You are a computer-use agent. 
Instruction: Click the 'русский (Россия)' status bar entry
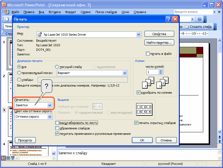click(x=170, y=164)
